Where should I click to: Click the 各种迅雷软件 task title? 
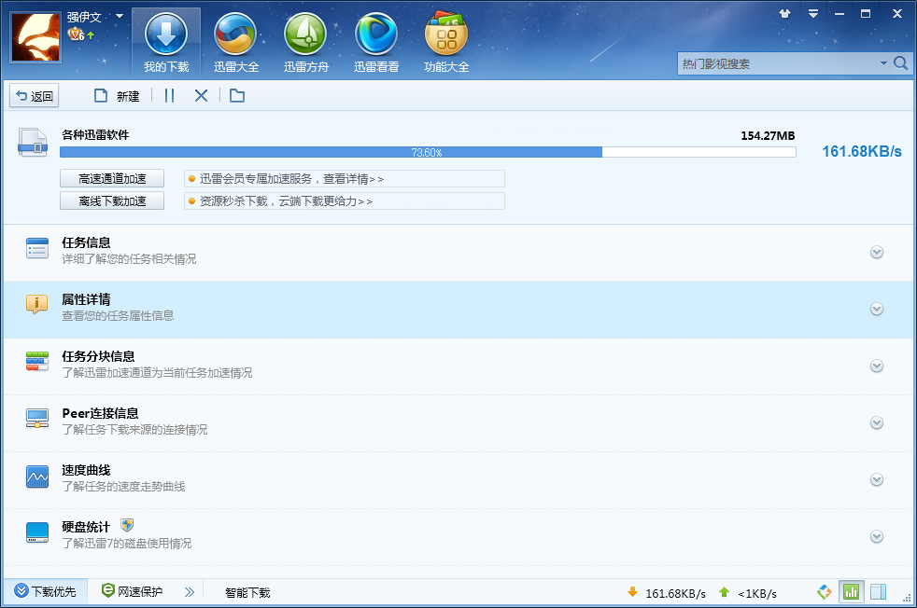point(95,135)
